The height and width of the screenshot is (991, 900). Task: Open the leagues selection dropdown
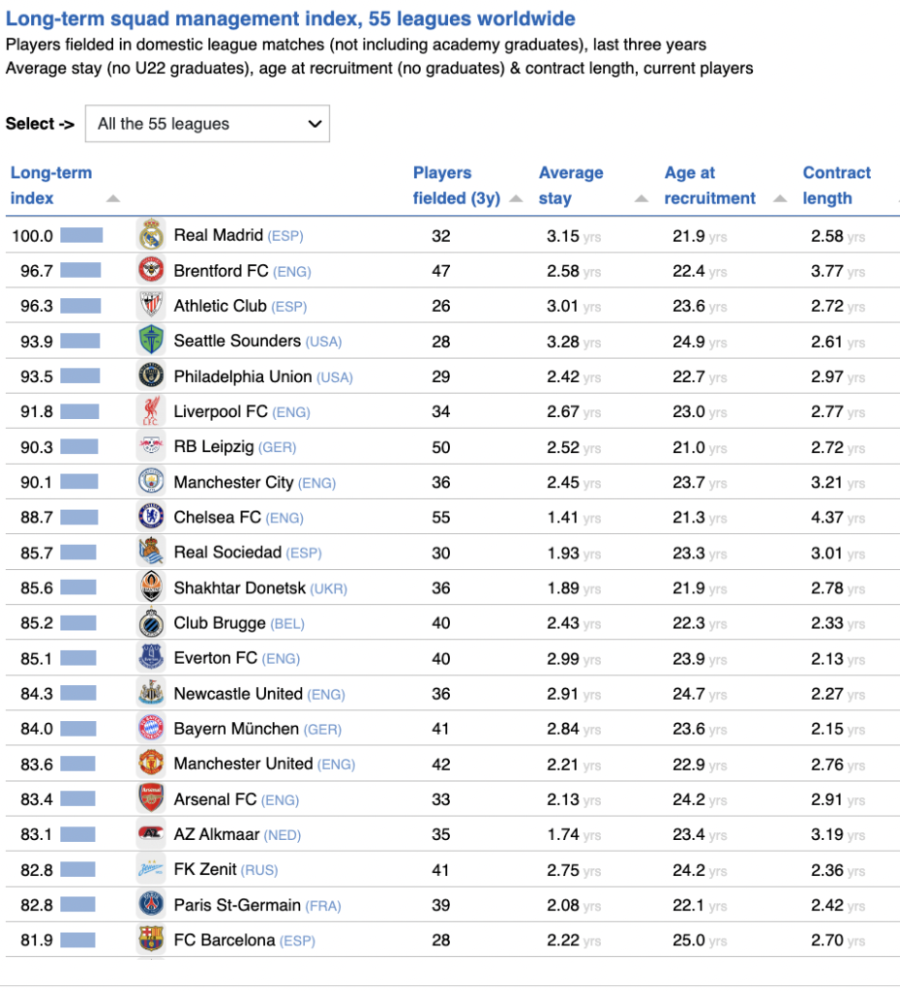coord(207,124)
